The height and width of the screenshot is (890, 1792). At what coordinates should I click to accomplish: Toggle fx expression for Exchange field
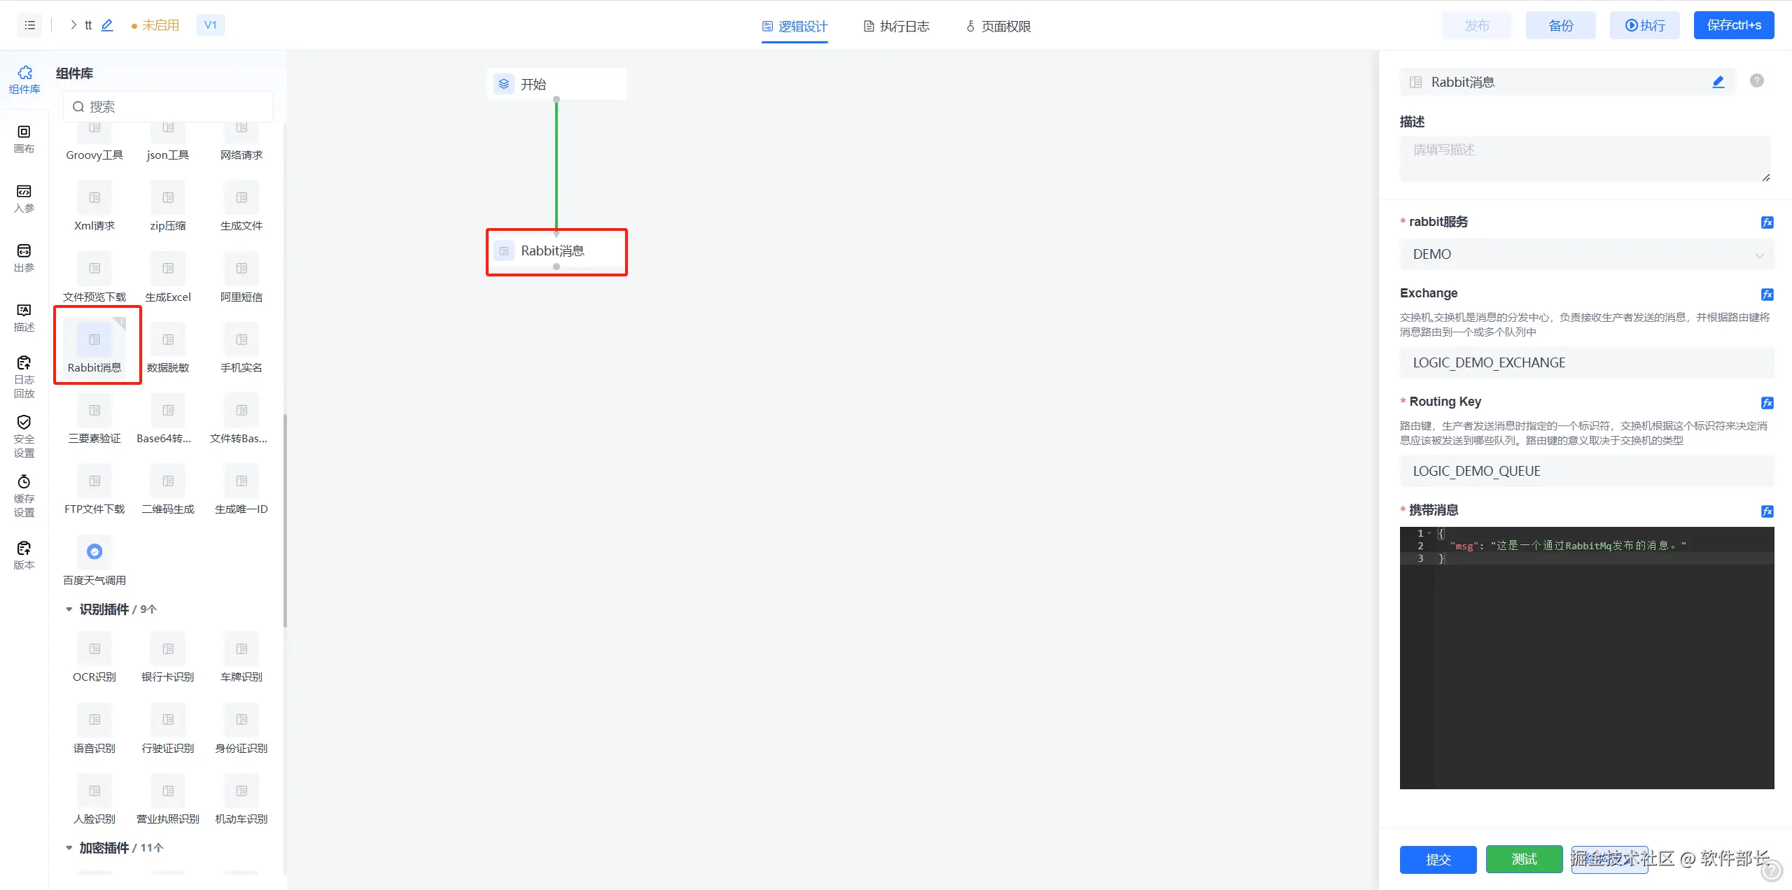[1767, 294]
